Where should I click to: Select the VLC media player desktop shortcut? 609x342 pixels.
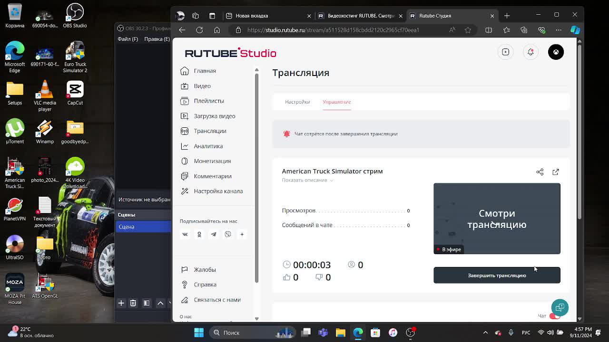point(45,96)
